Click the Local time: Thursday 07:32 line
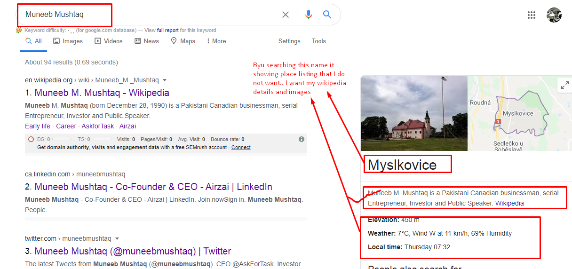 pyautogui.click(x=409, y=247)
